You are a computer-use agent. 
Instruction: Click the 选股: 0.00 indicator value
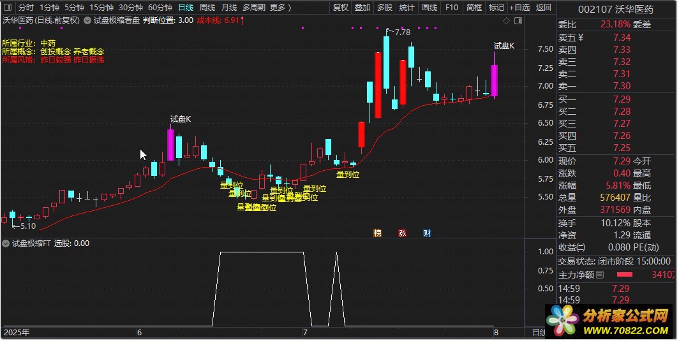point(72,243)
